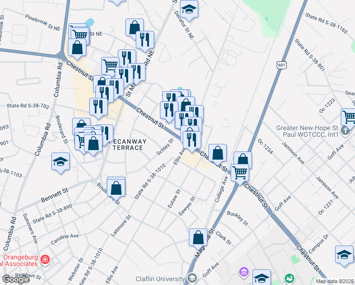Click the Orangeburg Associates place name
Viewport: 355px width, 285px height.
pyautogui.click(x=19, y=260)
